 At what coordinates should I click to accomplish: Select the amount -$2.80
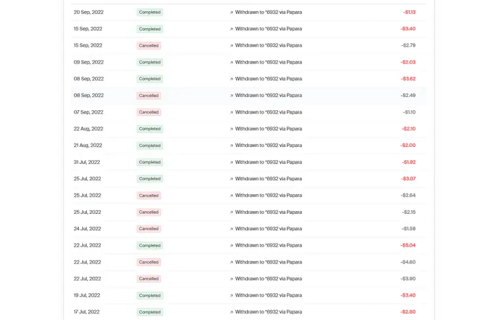click(408, 312)
